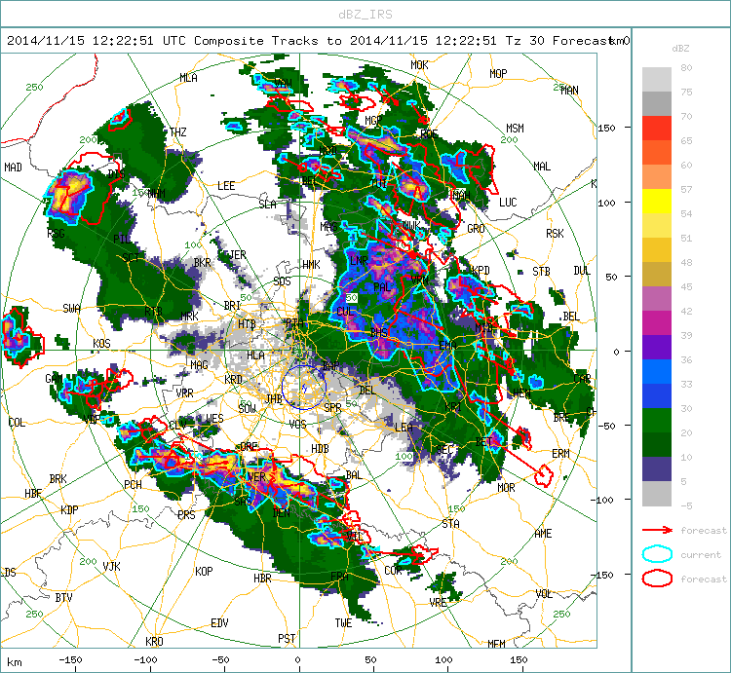Click the MAD station label
The width and height of the screenshot is (731, 673).
(13, 168)
